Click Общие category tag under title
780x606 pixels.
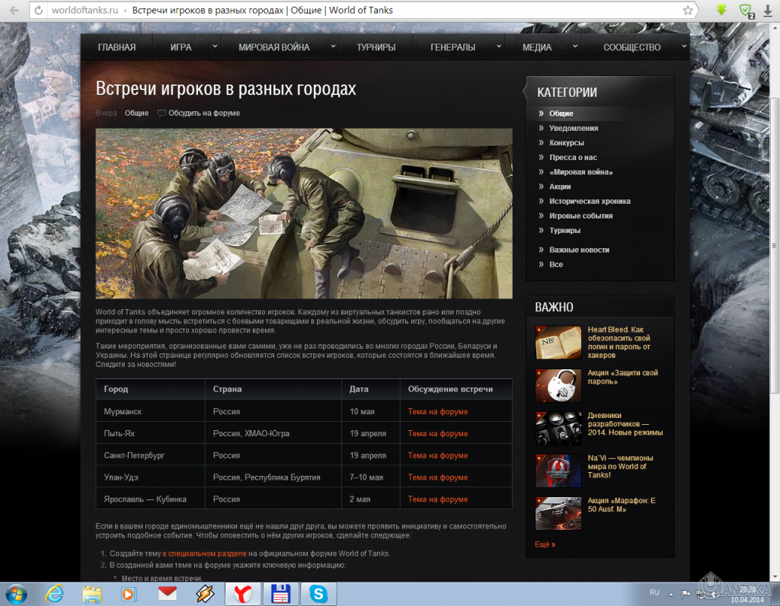136,113
